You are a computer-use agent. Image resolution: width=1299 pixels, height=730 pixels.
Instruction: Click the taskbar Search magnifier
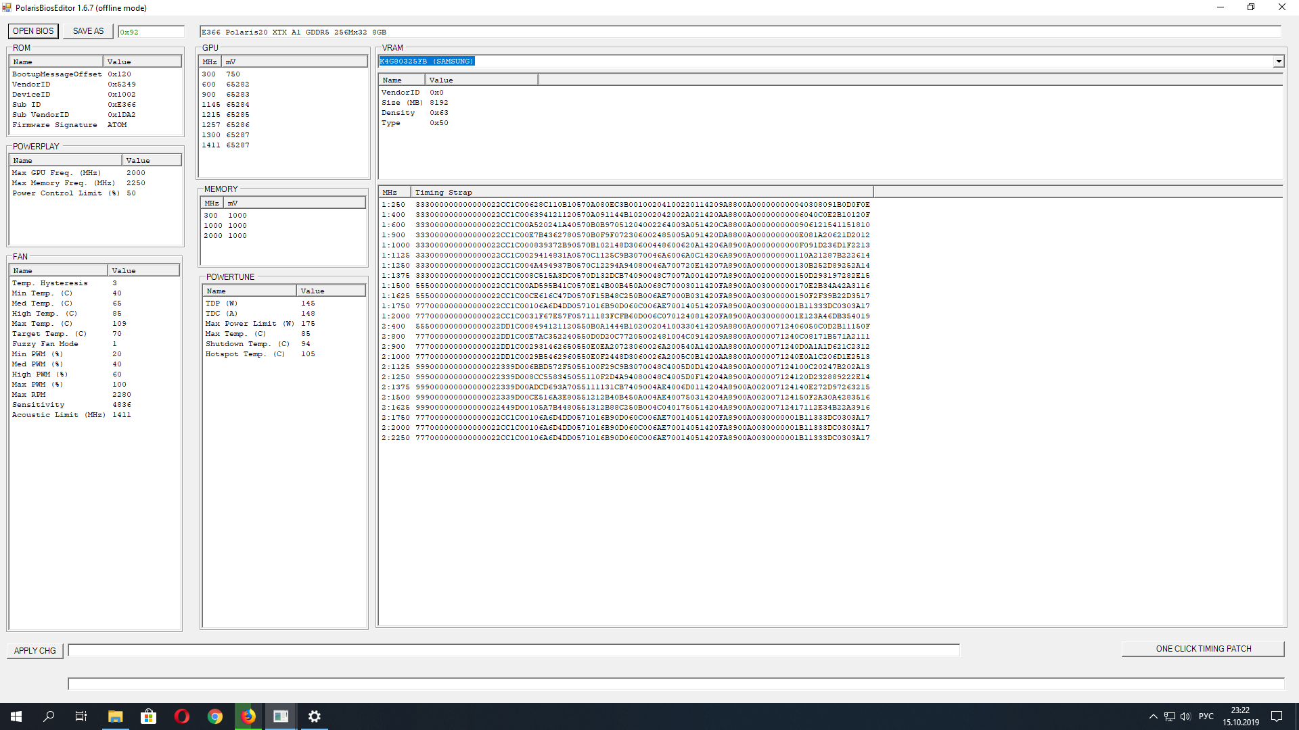(49, 716)
